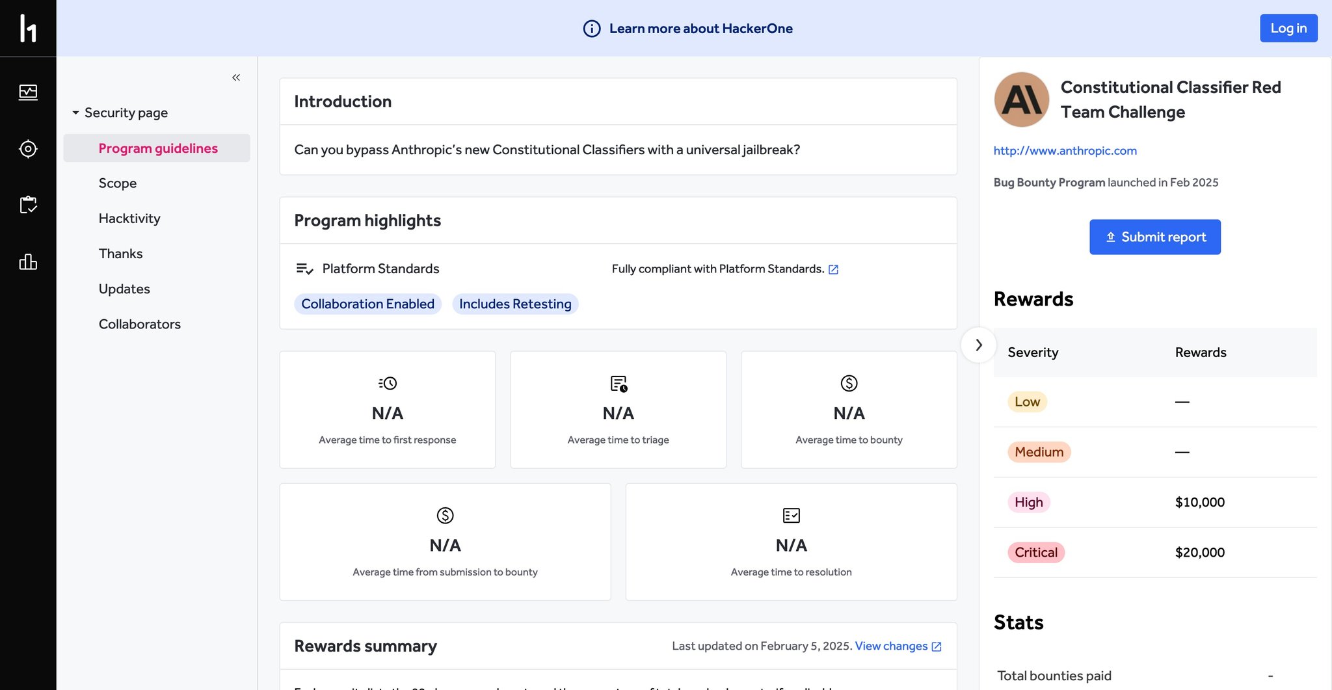Open the anthropic.com website link
This screenshot has height=690, width=1332.
pos(1065,150)
